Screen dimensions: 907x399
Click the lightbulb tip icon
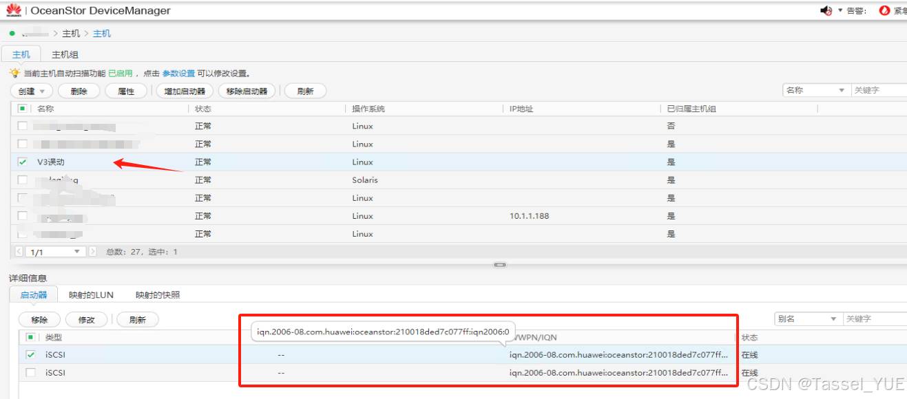14,73
